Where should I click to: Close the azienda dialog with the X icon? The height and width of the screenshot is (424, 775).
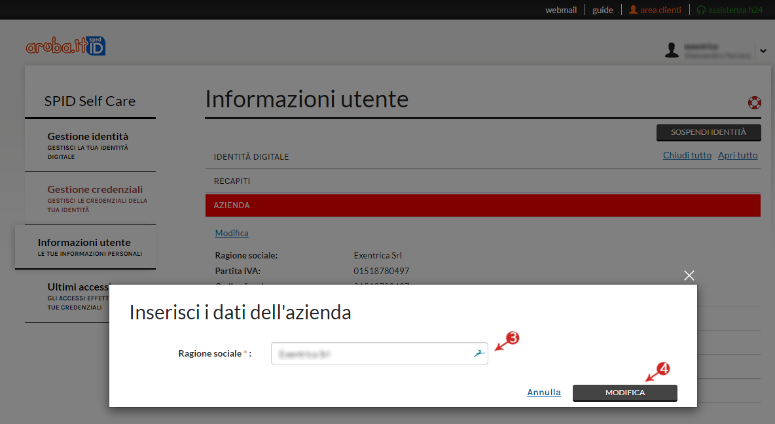pyautogui.click(x=689, y=275)
